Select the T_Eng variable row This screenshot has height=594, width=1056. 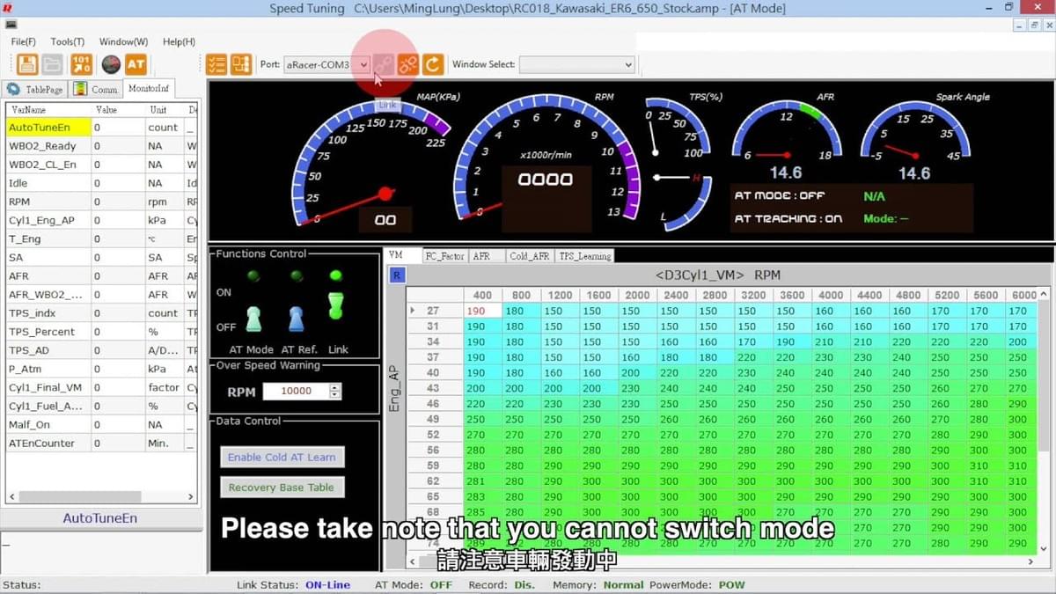[x=101, y=238]
